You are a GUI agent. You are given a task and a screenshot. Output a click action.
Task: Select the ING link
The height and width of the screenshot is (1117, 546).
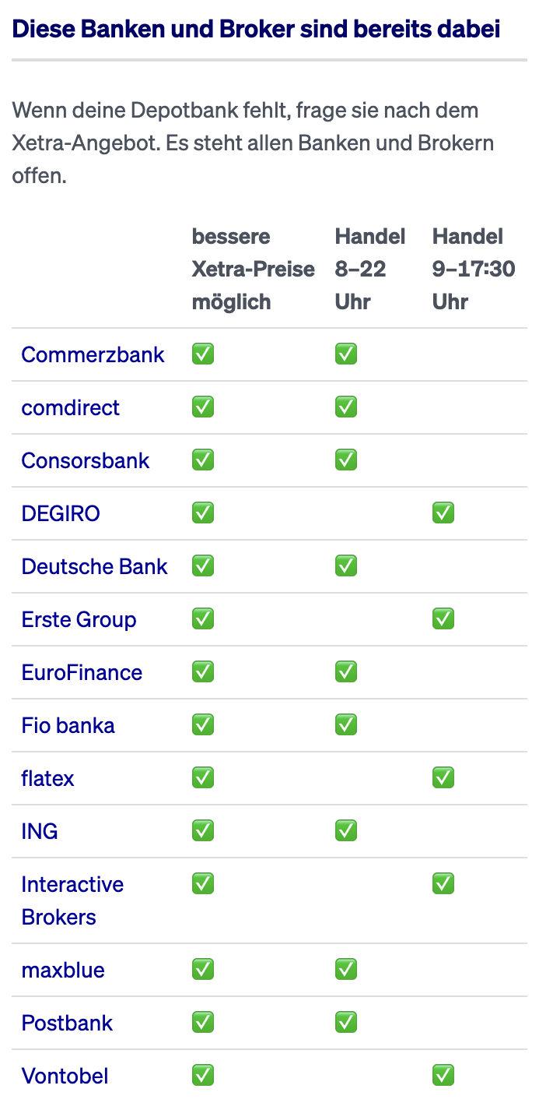tap(40, 831)
